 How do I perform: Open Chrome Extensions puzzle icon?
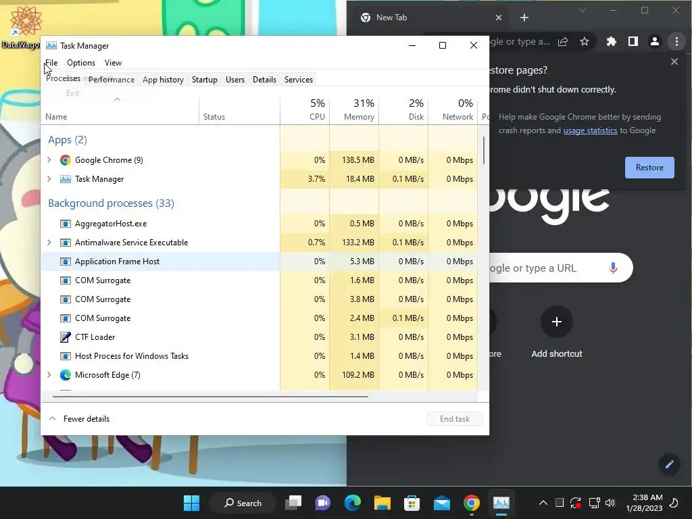coord(611,41)
